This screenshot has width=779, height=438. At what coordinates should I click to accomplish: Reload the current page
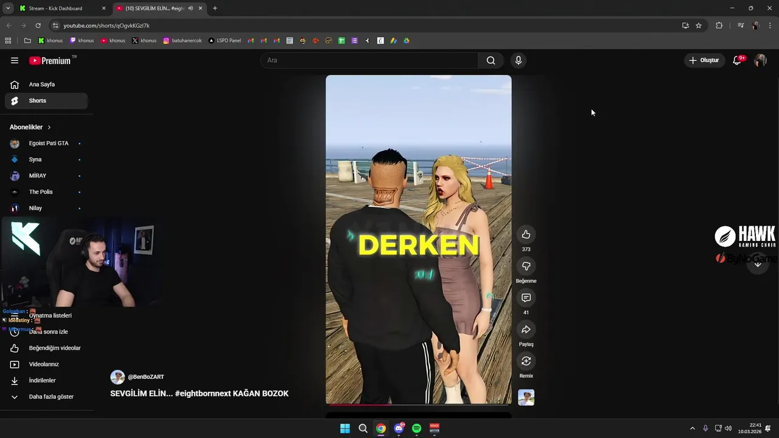coord(38,26)
